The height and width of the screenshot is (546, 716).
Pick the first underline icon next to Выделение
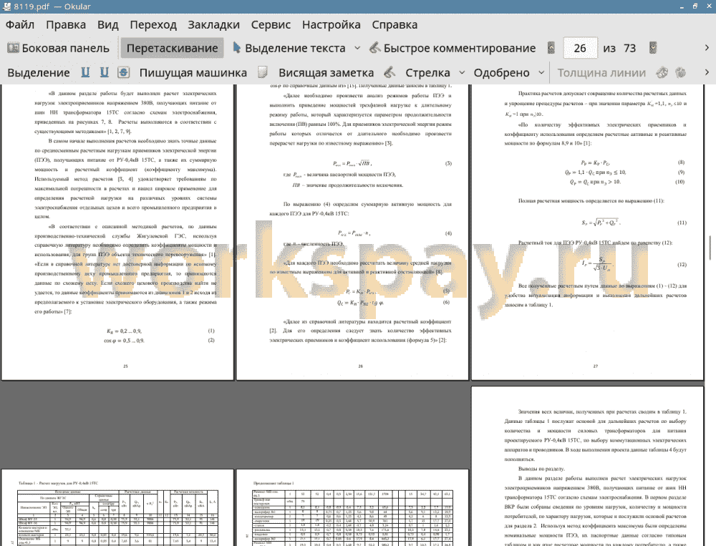click(x=85, y=72)
